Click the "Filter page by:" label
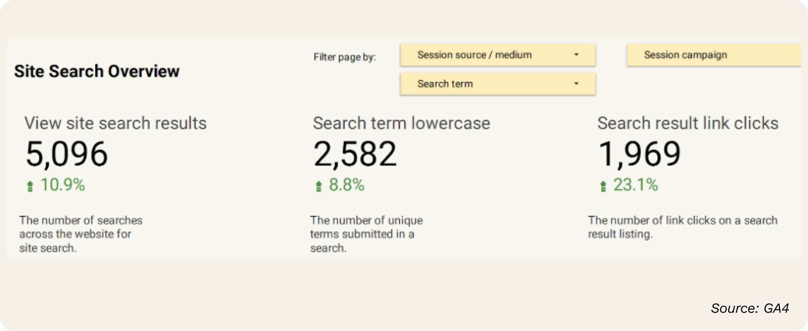Viewport: 808px width, 331px height. 344,57
